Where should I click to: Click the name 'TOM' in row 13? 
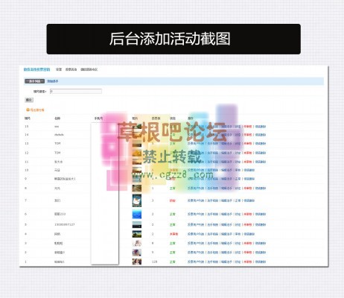click(57, 144)
